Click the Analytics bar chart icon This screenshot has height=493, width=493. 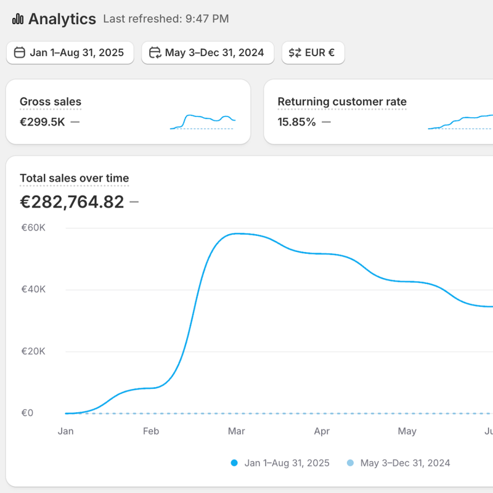coord(18,19)
